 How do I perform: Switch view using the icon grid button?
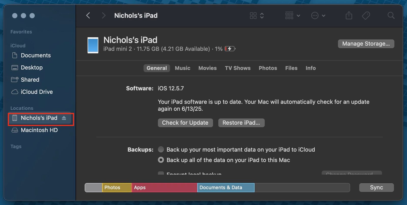coord(253,16)
